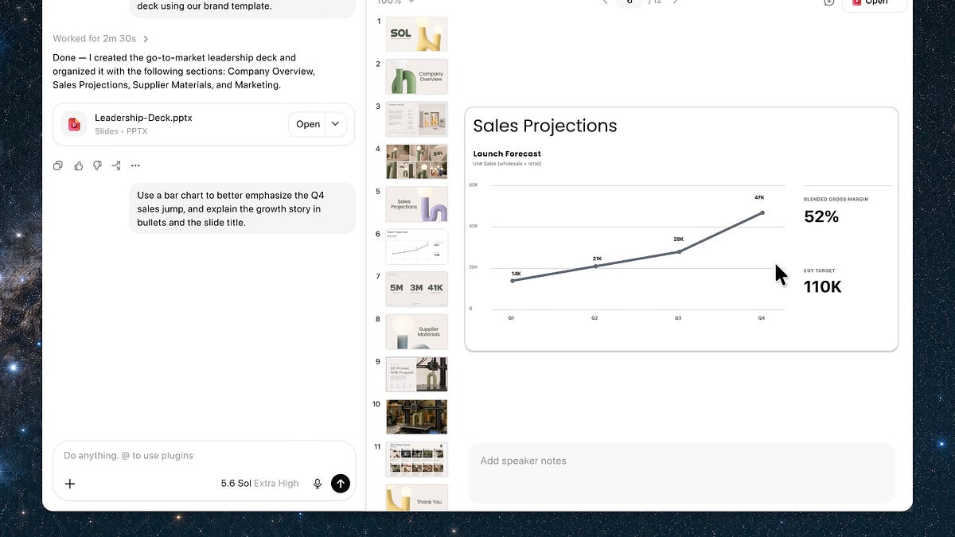The width and height of the screenshot is (955, 537).
Task: Click the 'Q4' axis label
Action: tap(762, 318)
